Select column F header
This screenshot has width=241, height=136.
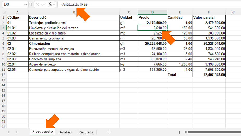click(209, 12)
